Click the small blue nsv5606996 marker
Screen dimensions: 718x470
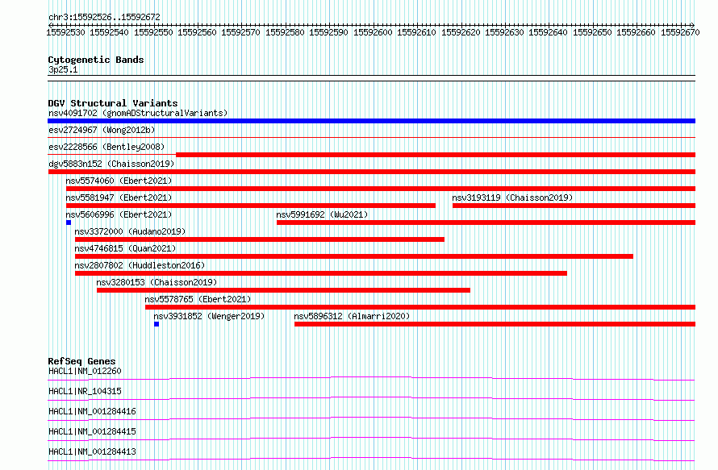tap(69, 223)
